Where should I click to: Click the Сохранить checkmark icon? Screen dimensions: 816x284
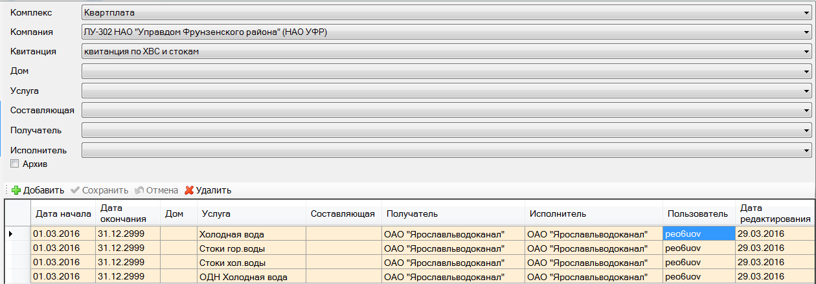(x=74, y=190)
